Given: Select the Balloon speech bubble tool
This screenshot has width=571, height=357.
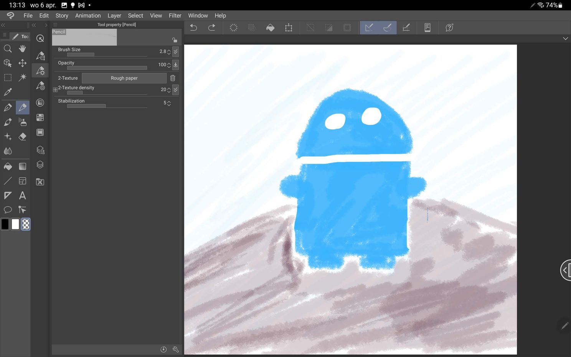Looking at the screenshot, I should [x=8, y=210].
